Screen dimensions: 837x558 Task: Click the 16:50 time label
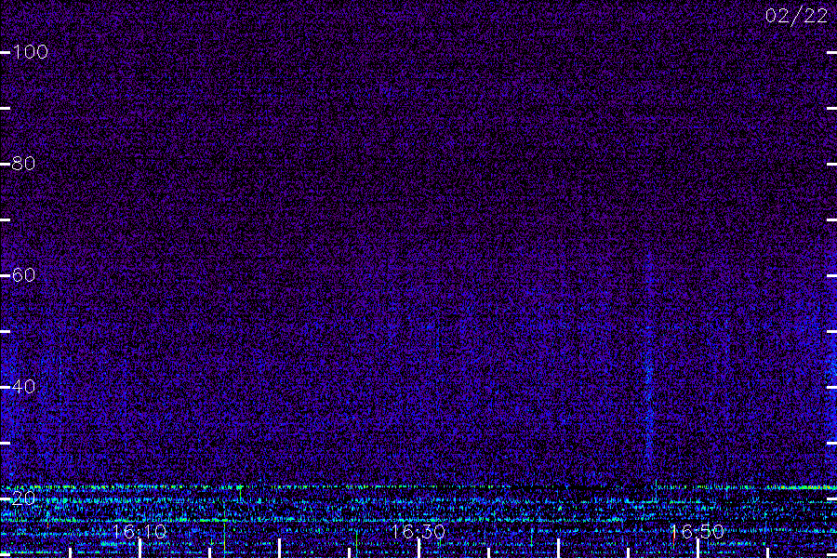[697, 531]
